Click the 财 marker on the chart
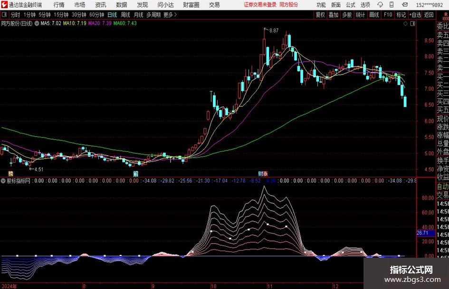This screenshot has height=289, width=449. click(260, 173)
